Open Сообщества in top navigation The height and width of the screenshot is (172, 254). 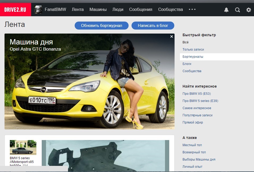point(170,9)
